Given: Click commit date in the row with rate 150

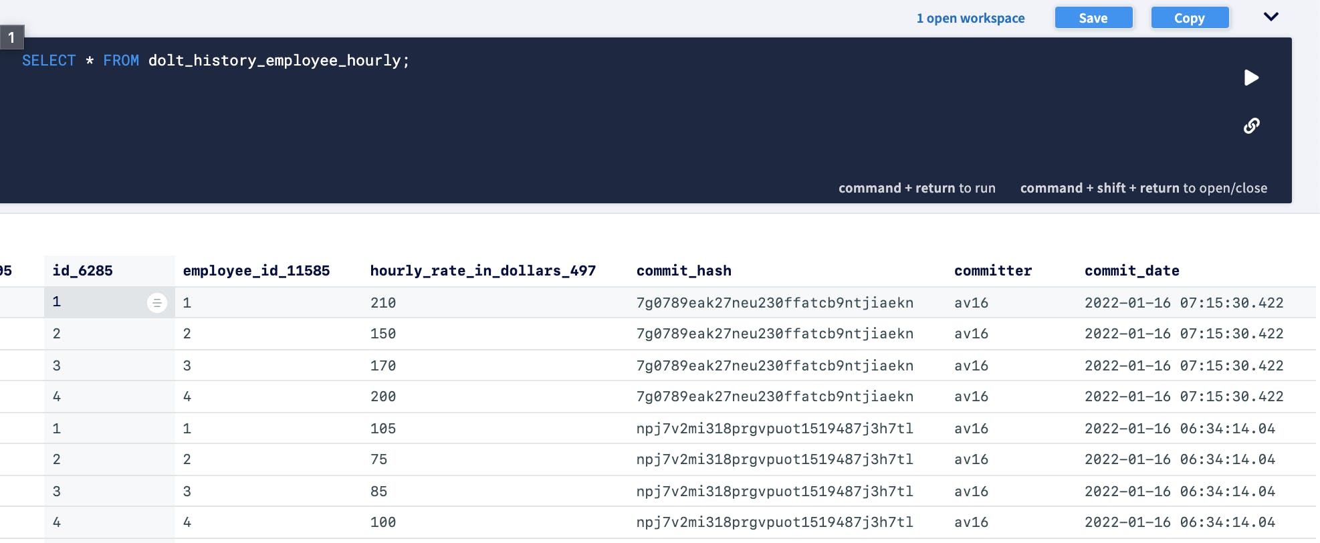Looking at the screenshot, I should pos(1184,334).
